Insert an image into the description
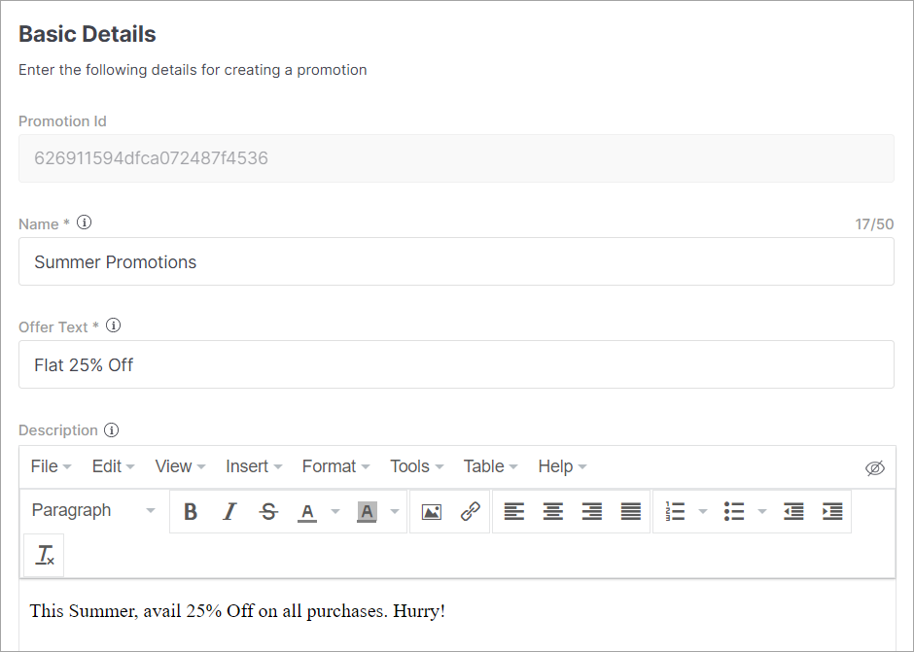 tap(432, 511)
